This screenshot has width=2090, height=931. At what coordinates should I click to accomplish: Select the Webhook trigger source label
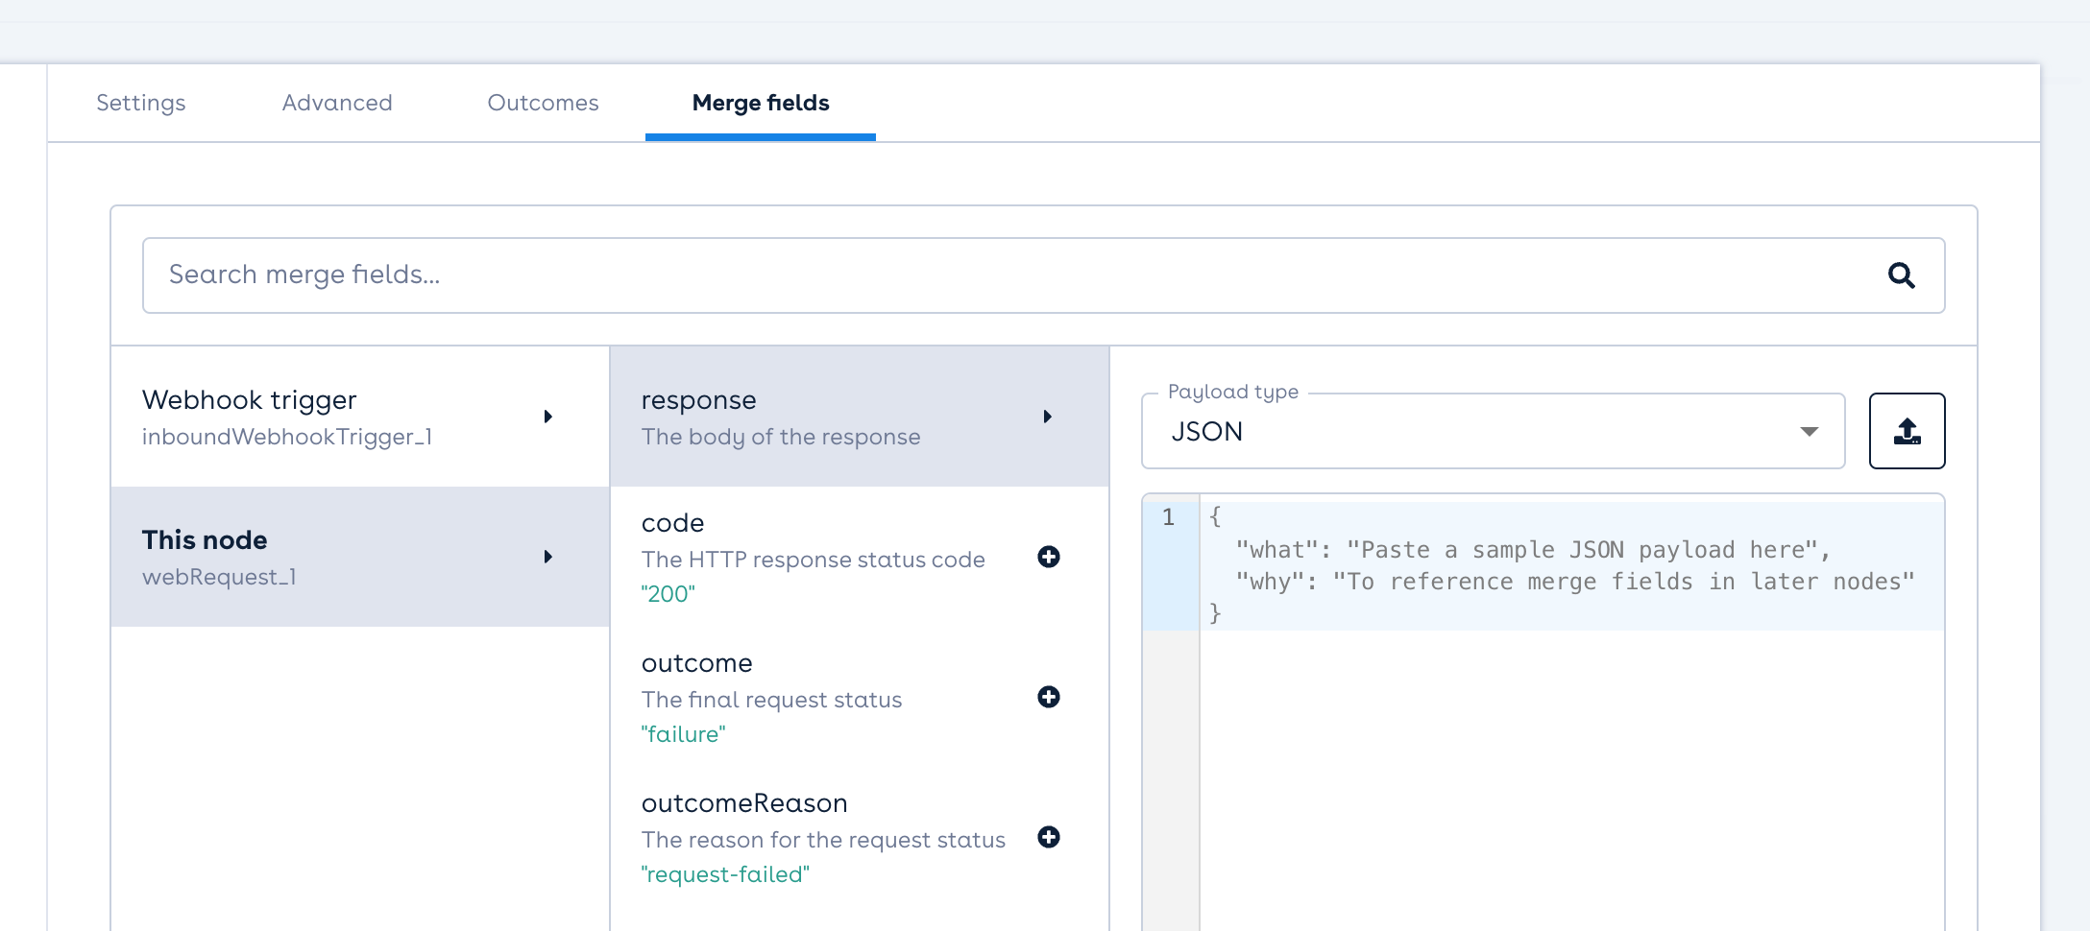click(250, 400)
